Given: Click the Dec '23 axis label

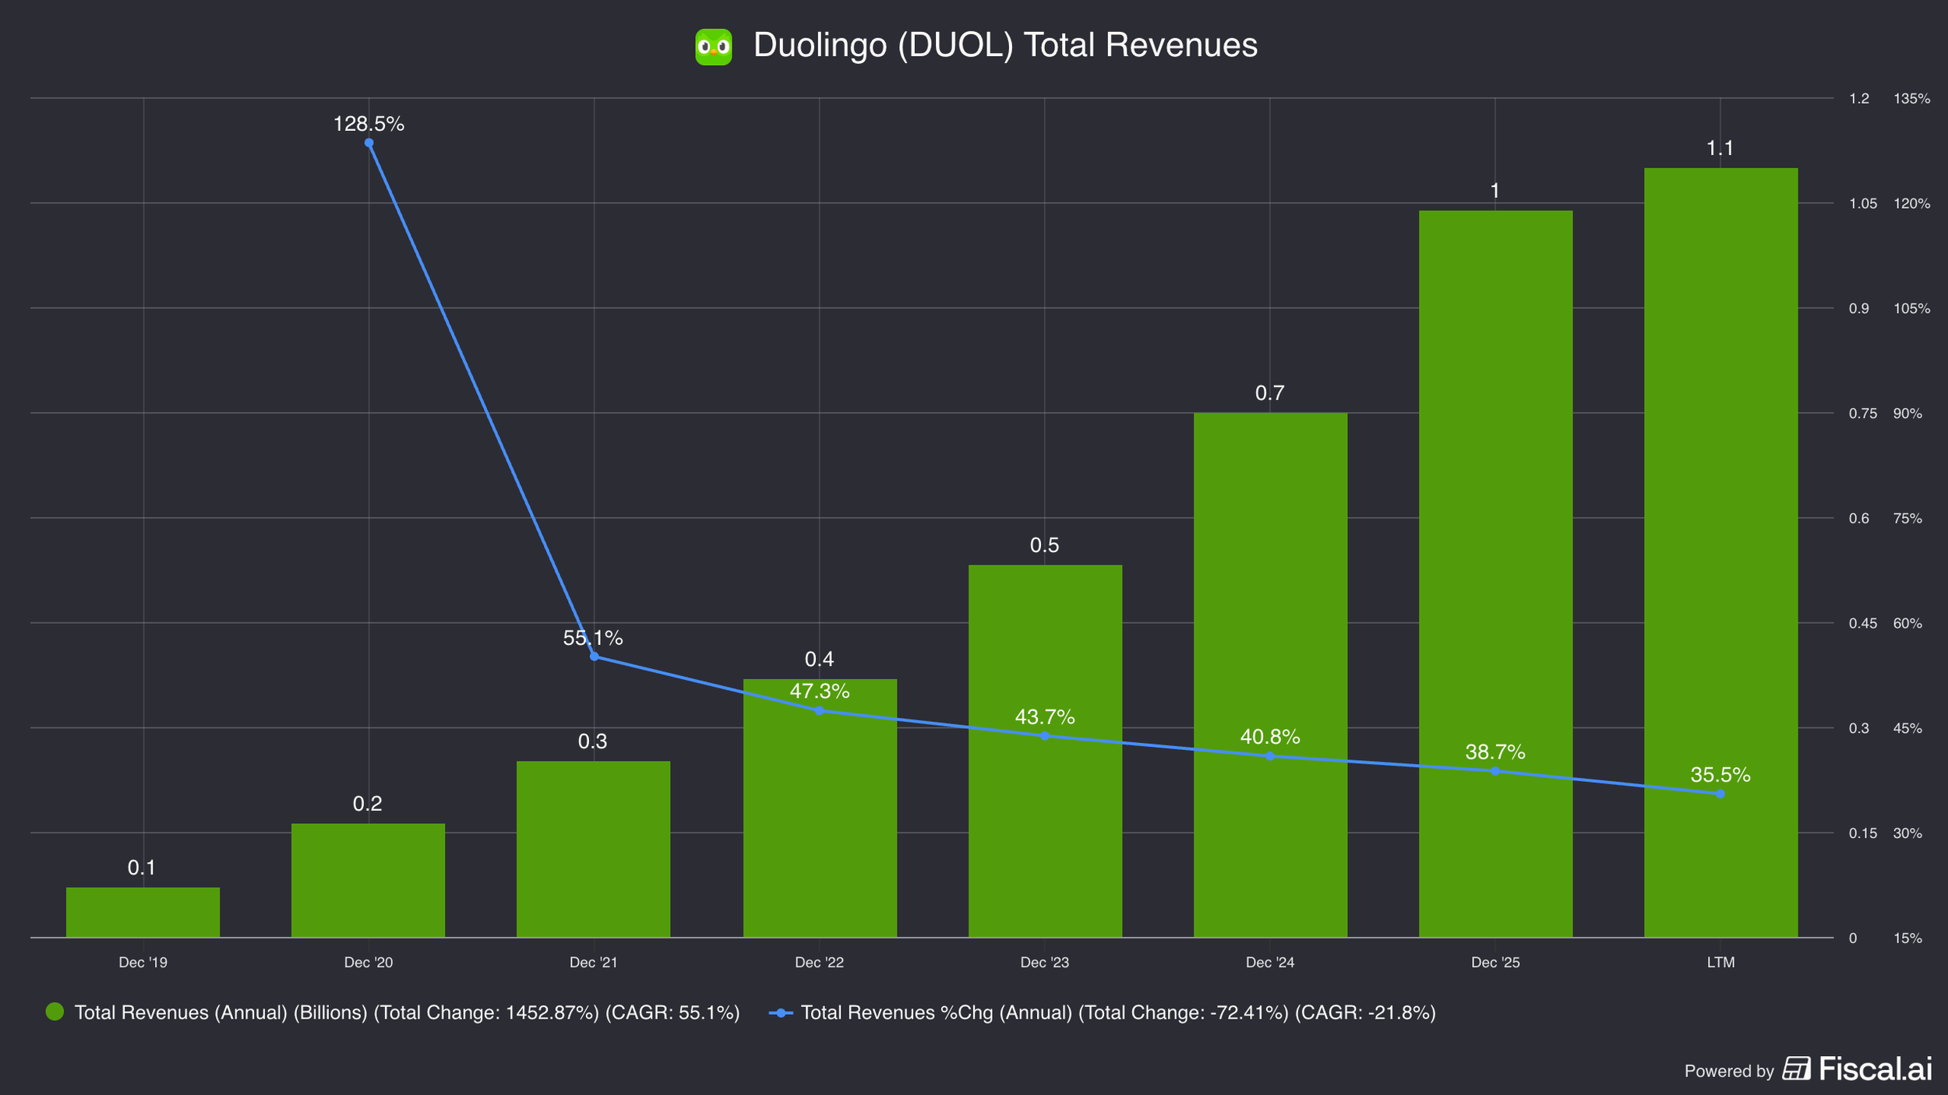Looking at the screenshot, I should (1045, 963).
